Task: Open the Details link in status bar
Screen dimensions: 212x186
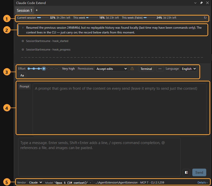Action: [202, 182]
